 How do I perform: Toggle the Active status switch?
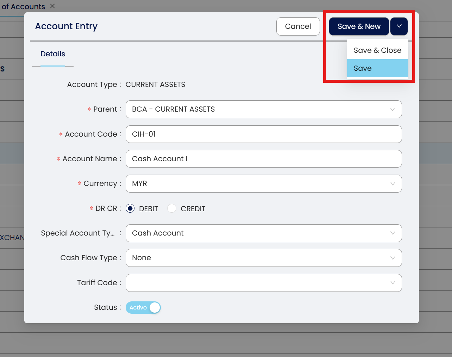point(143,307)
